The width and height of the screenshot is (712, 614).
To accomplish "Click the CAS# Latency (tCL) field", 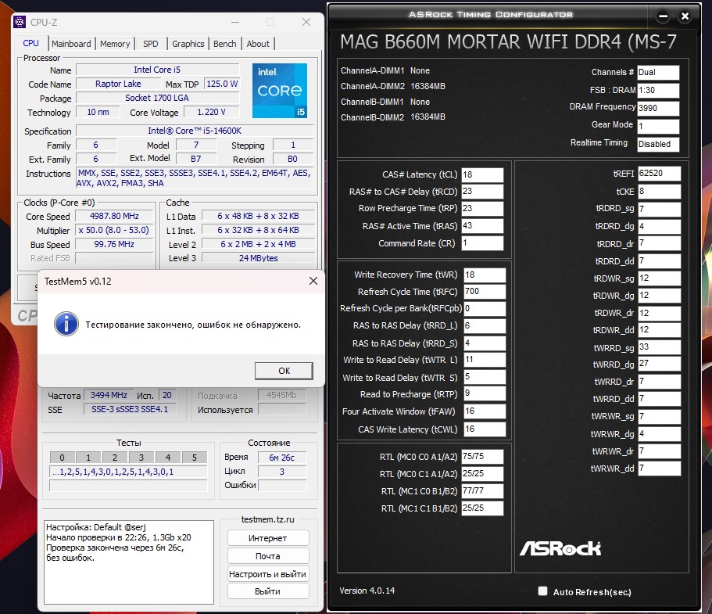I will [482, 174].
